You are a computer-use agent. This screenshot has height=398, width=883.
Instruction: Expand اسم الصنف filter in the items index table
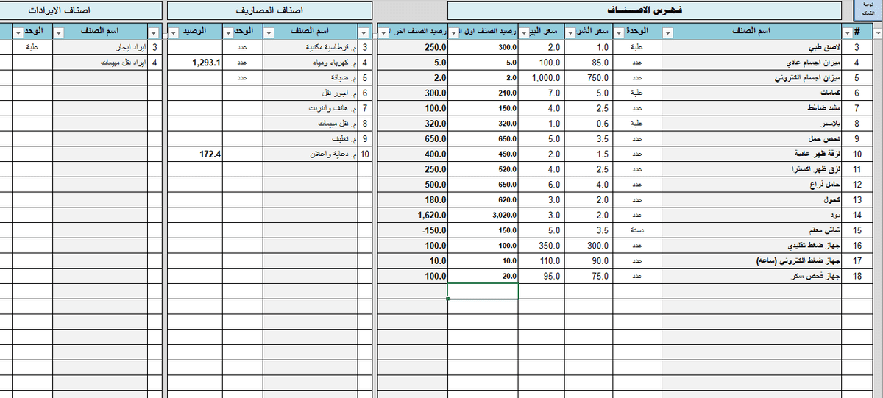(667, 32)
